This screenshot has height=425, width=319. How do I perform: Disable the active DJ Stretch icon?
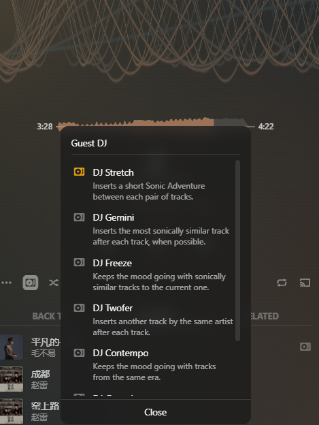pyautogui.click(x=79, y=172)
